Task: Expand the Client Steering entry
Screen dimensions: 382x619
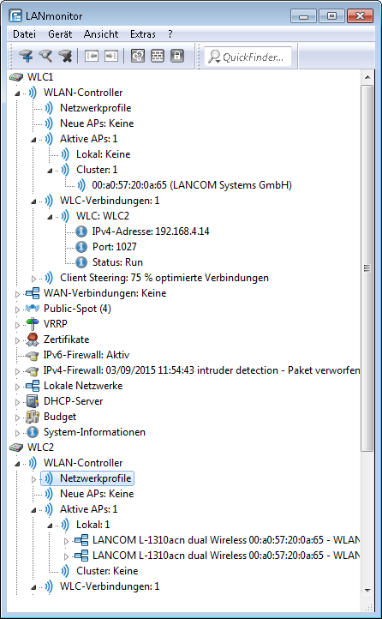Action: [x=33, y=279]
